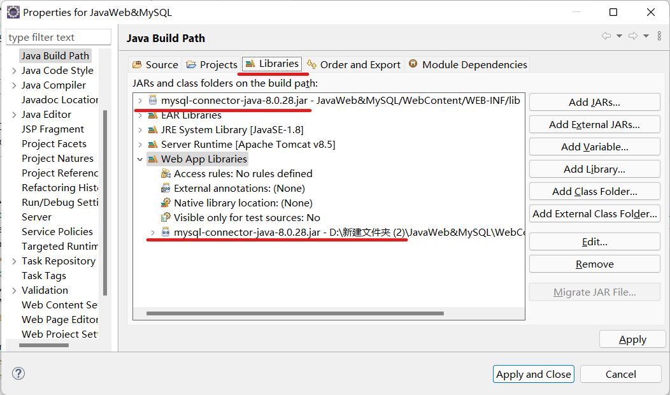Click the External annotations item icon
This screenshot has height=395, width=670.
pos(166,188)
